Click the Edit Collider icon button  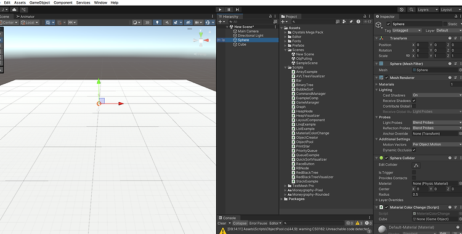416,165
